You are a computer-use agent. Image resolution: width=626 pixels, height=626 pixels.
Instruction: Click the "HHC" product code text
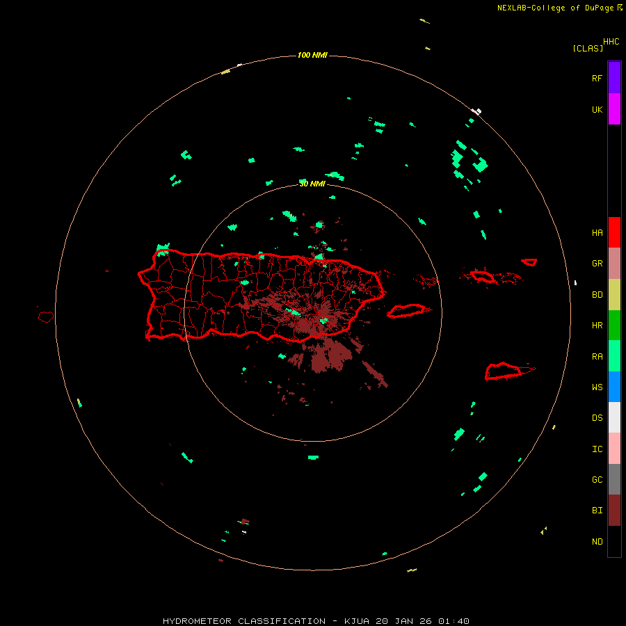tap(611, 42)
